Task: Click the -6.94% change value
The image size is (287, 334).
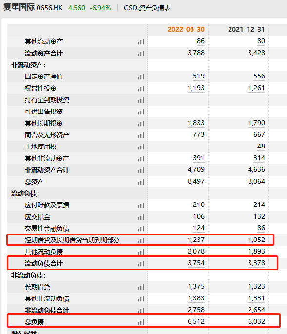Action: click(100, 8)
